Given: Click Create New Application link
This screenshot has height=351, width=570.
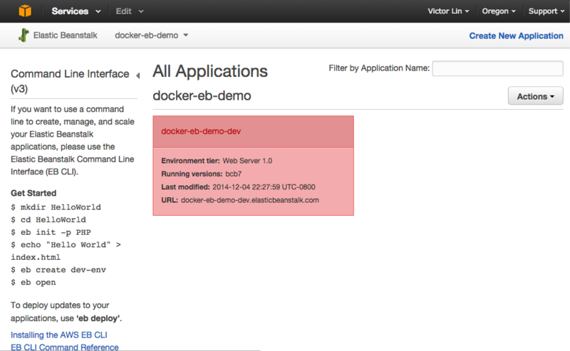Looking at the screenshot, I should 516,36.
